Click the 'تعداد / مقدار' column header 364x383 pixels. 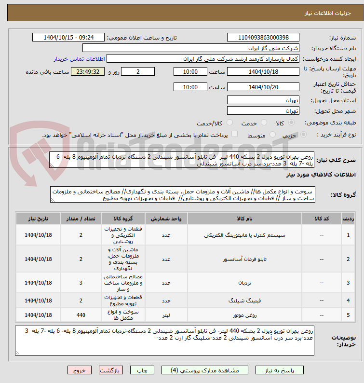point(81,219)
